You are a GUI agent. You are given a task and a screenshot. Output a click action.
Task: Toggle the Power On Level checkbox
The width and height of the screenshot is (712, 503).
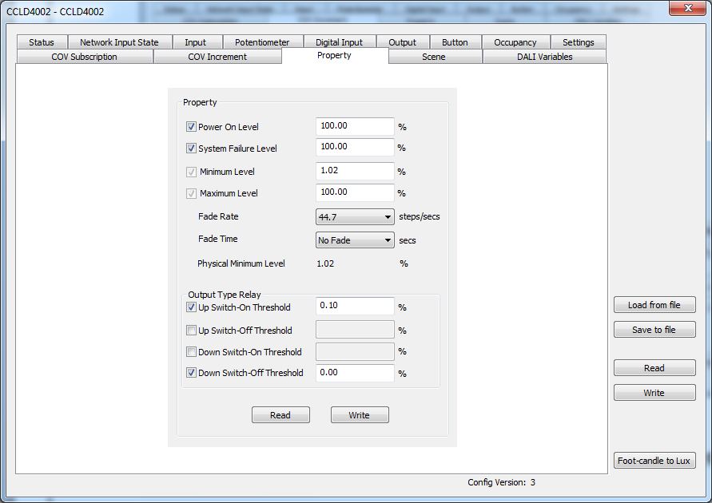[x=191, y=127]
